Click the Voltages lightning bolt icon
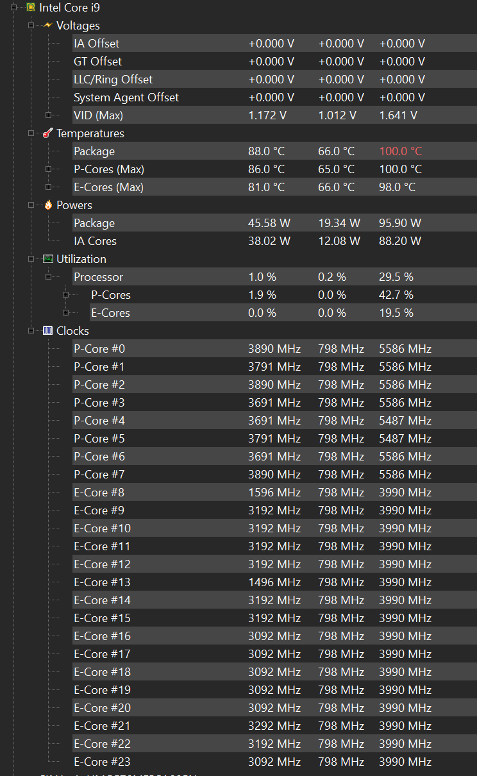The height and width of the screenshot is (776, 477). tap(47, 26)
